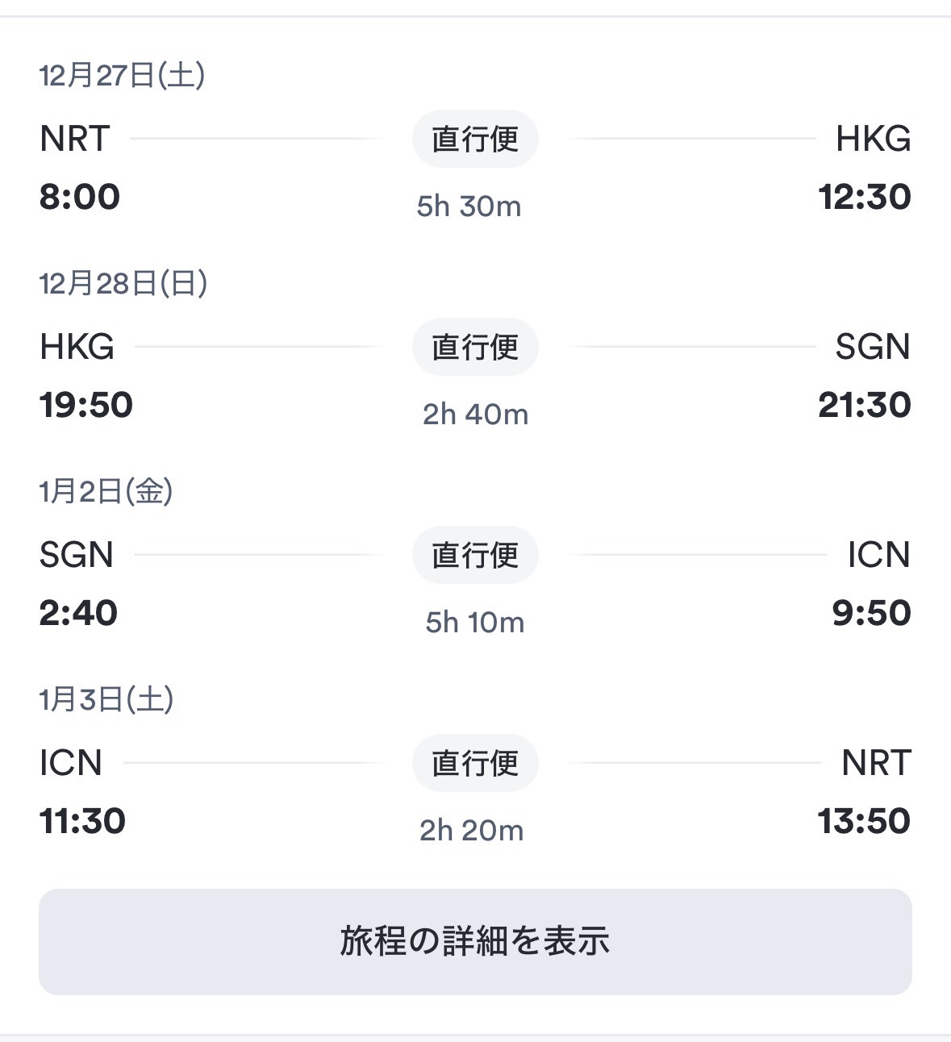
Task: Select the 5h 30m flight duration
Action: point(469,206)
